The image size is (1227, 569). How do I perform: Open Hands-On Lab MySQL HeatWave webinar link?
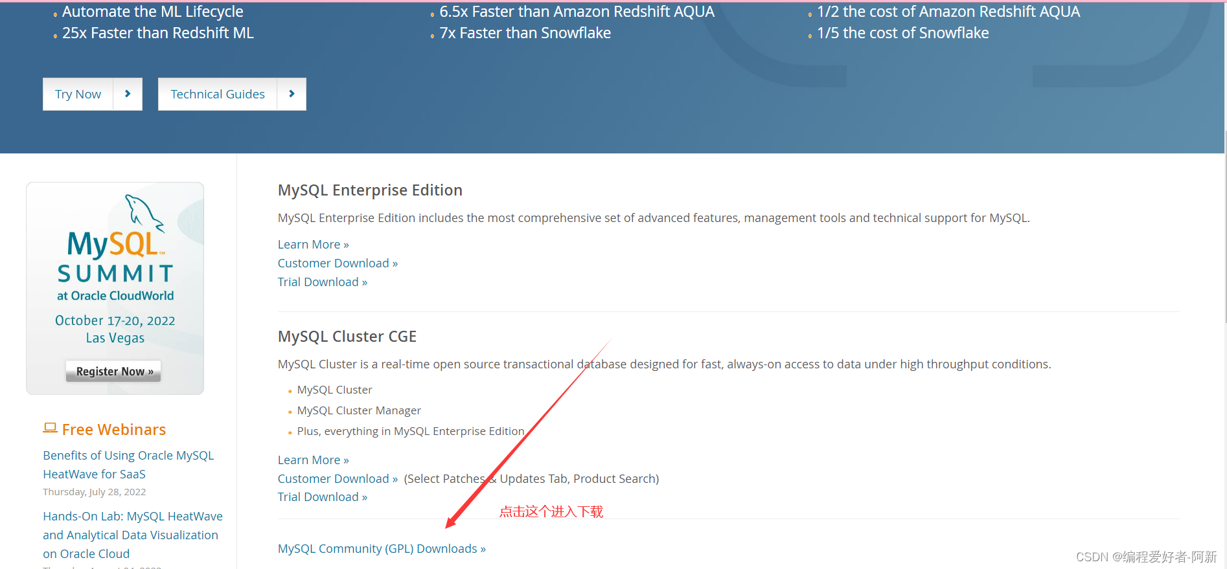(133, 535)
